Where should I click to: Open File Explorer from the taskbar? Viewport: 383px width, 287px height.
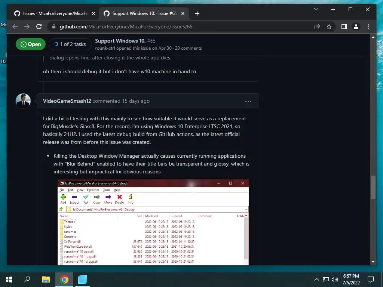tap(46, 280)
